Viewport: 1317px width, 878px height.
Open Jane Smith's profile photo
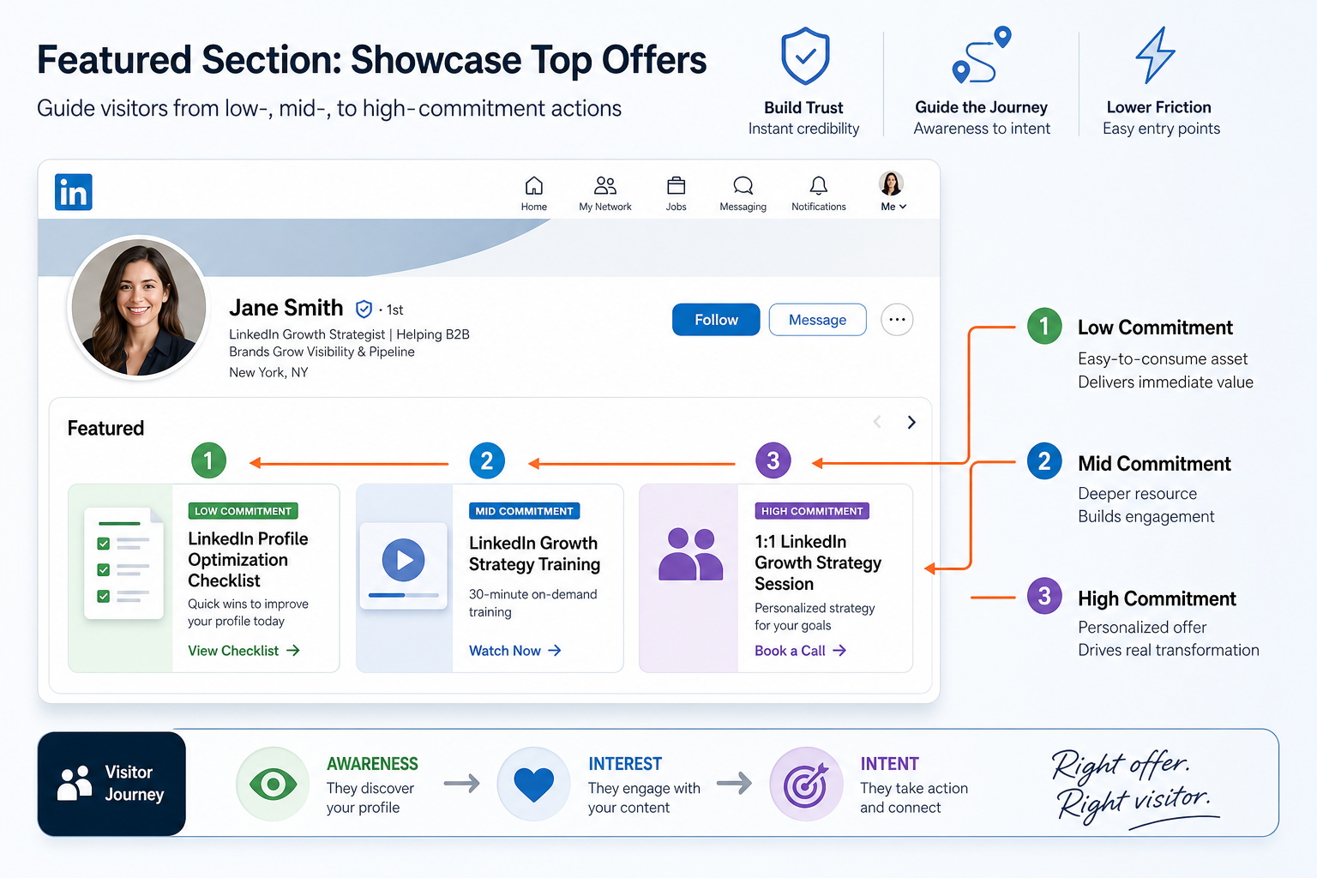[x=139, y=307]
